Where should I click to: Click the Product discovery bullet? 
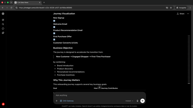click(65, 69)
